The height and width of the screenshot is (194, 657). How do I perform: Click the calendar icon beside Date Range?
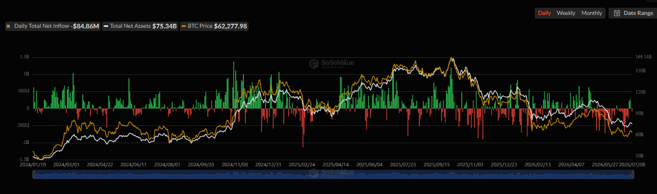(x=617, y=13)
